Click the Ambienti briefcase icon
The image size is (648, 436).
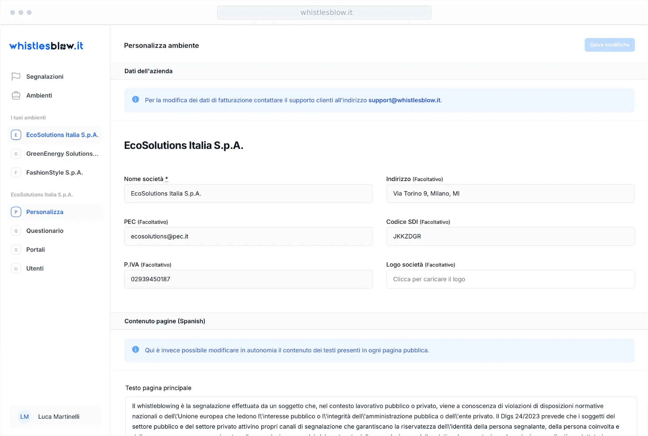(x=16, y=95)
